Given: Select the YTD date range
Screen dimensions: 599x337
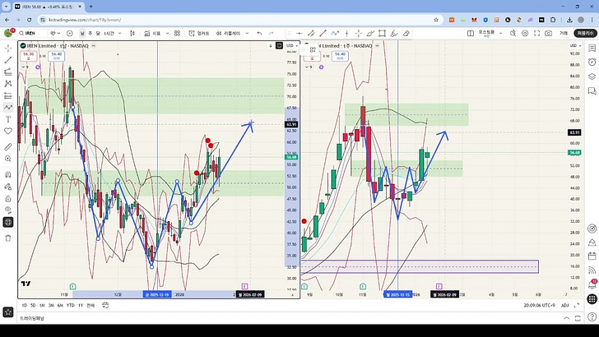Looking at the screenshot, I should (x=70, y=305).
